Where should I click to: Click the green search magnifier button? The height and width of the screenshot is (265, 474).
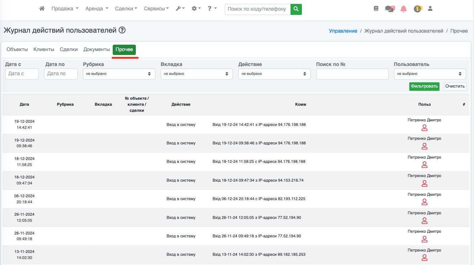coord(296,9)
